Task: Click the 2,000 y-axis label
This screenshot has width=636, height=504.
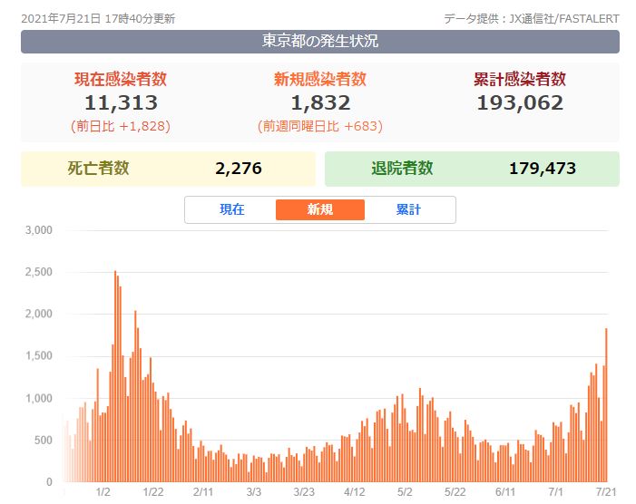Action: [39, 314]
